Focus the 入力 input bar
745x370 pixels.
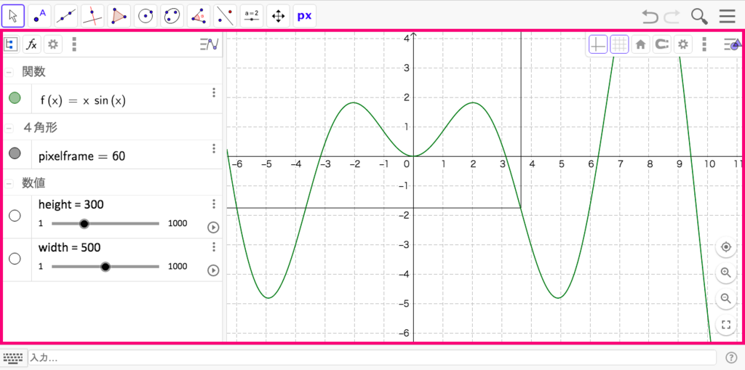372,358
